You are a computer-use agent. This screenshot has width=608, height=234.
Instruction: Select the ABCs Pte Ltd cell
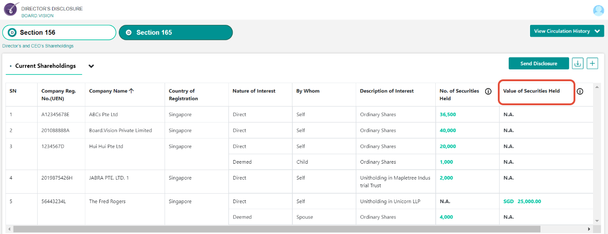point(125,115)
